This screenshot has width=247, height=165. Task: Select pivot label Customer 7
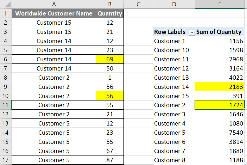coord(174,151)
